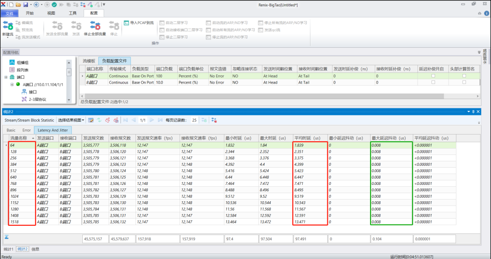491x259 pixels.
Task: Click the 端口负载 column header
Action: 166,69
